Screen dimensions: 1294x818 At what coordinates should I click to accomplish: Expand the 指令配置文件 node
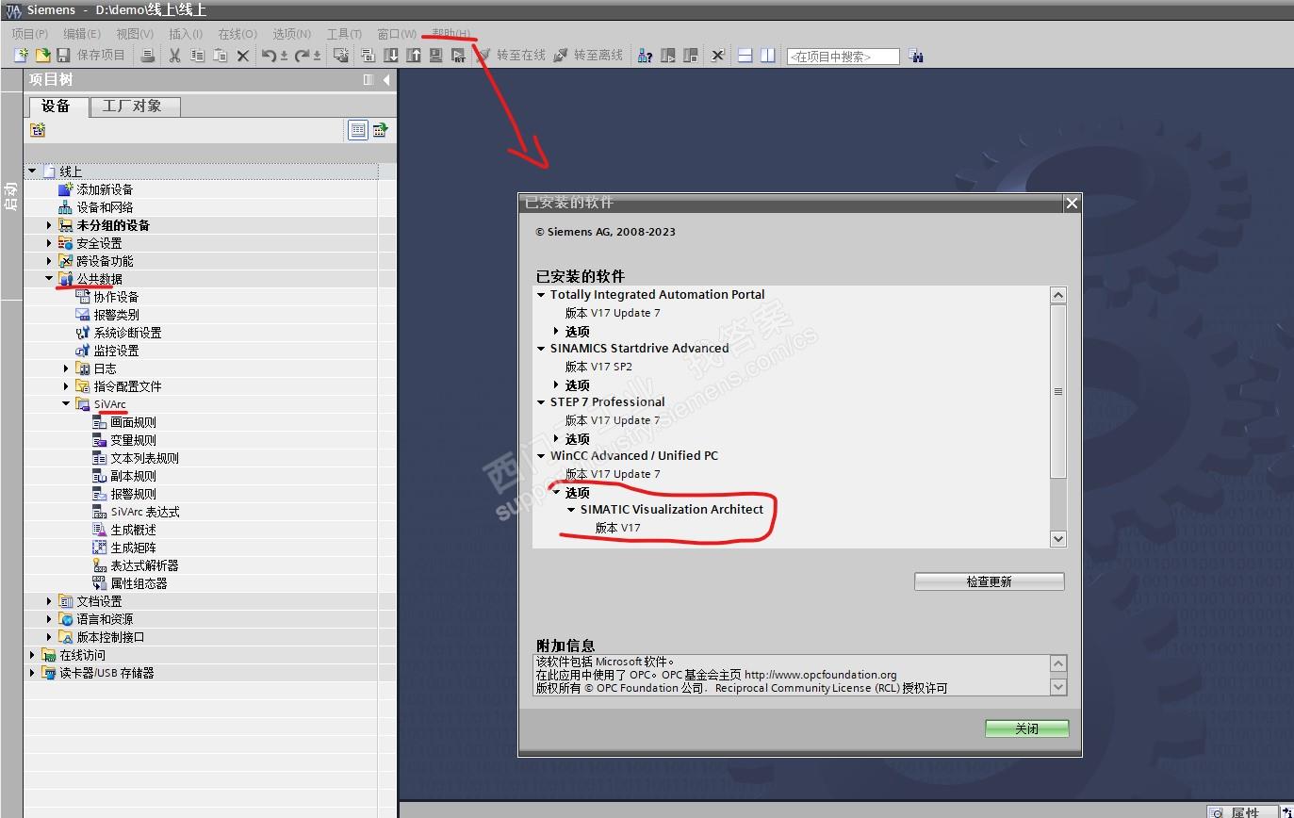tap(66, 386)
